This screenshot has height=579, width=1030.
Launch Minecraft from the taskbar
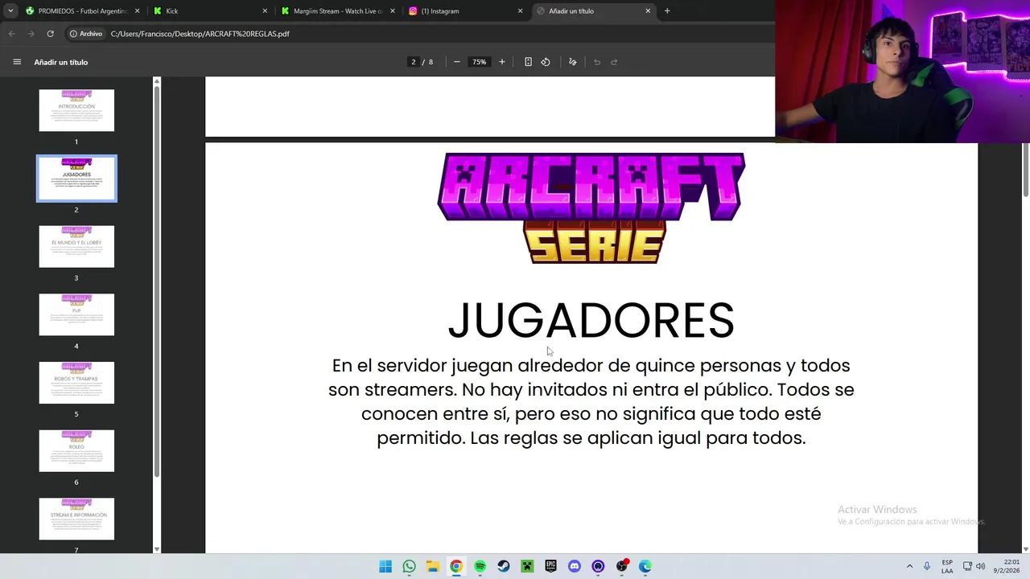tap(527, 566)
